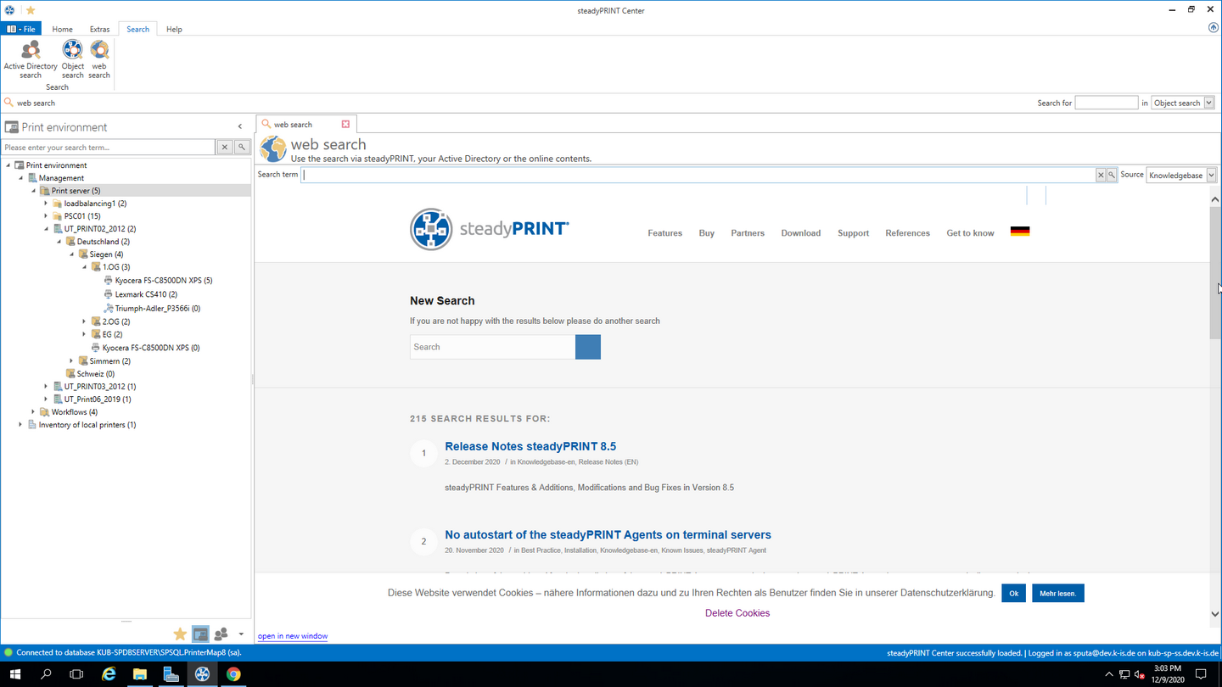Open Task View on taskbar
The image size is (1222, 687).
click(76, 674)
